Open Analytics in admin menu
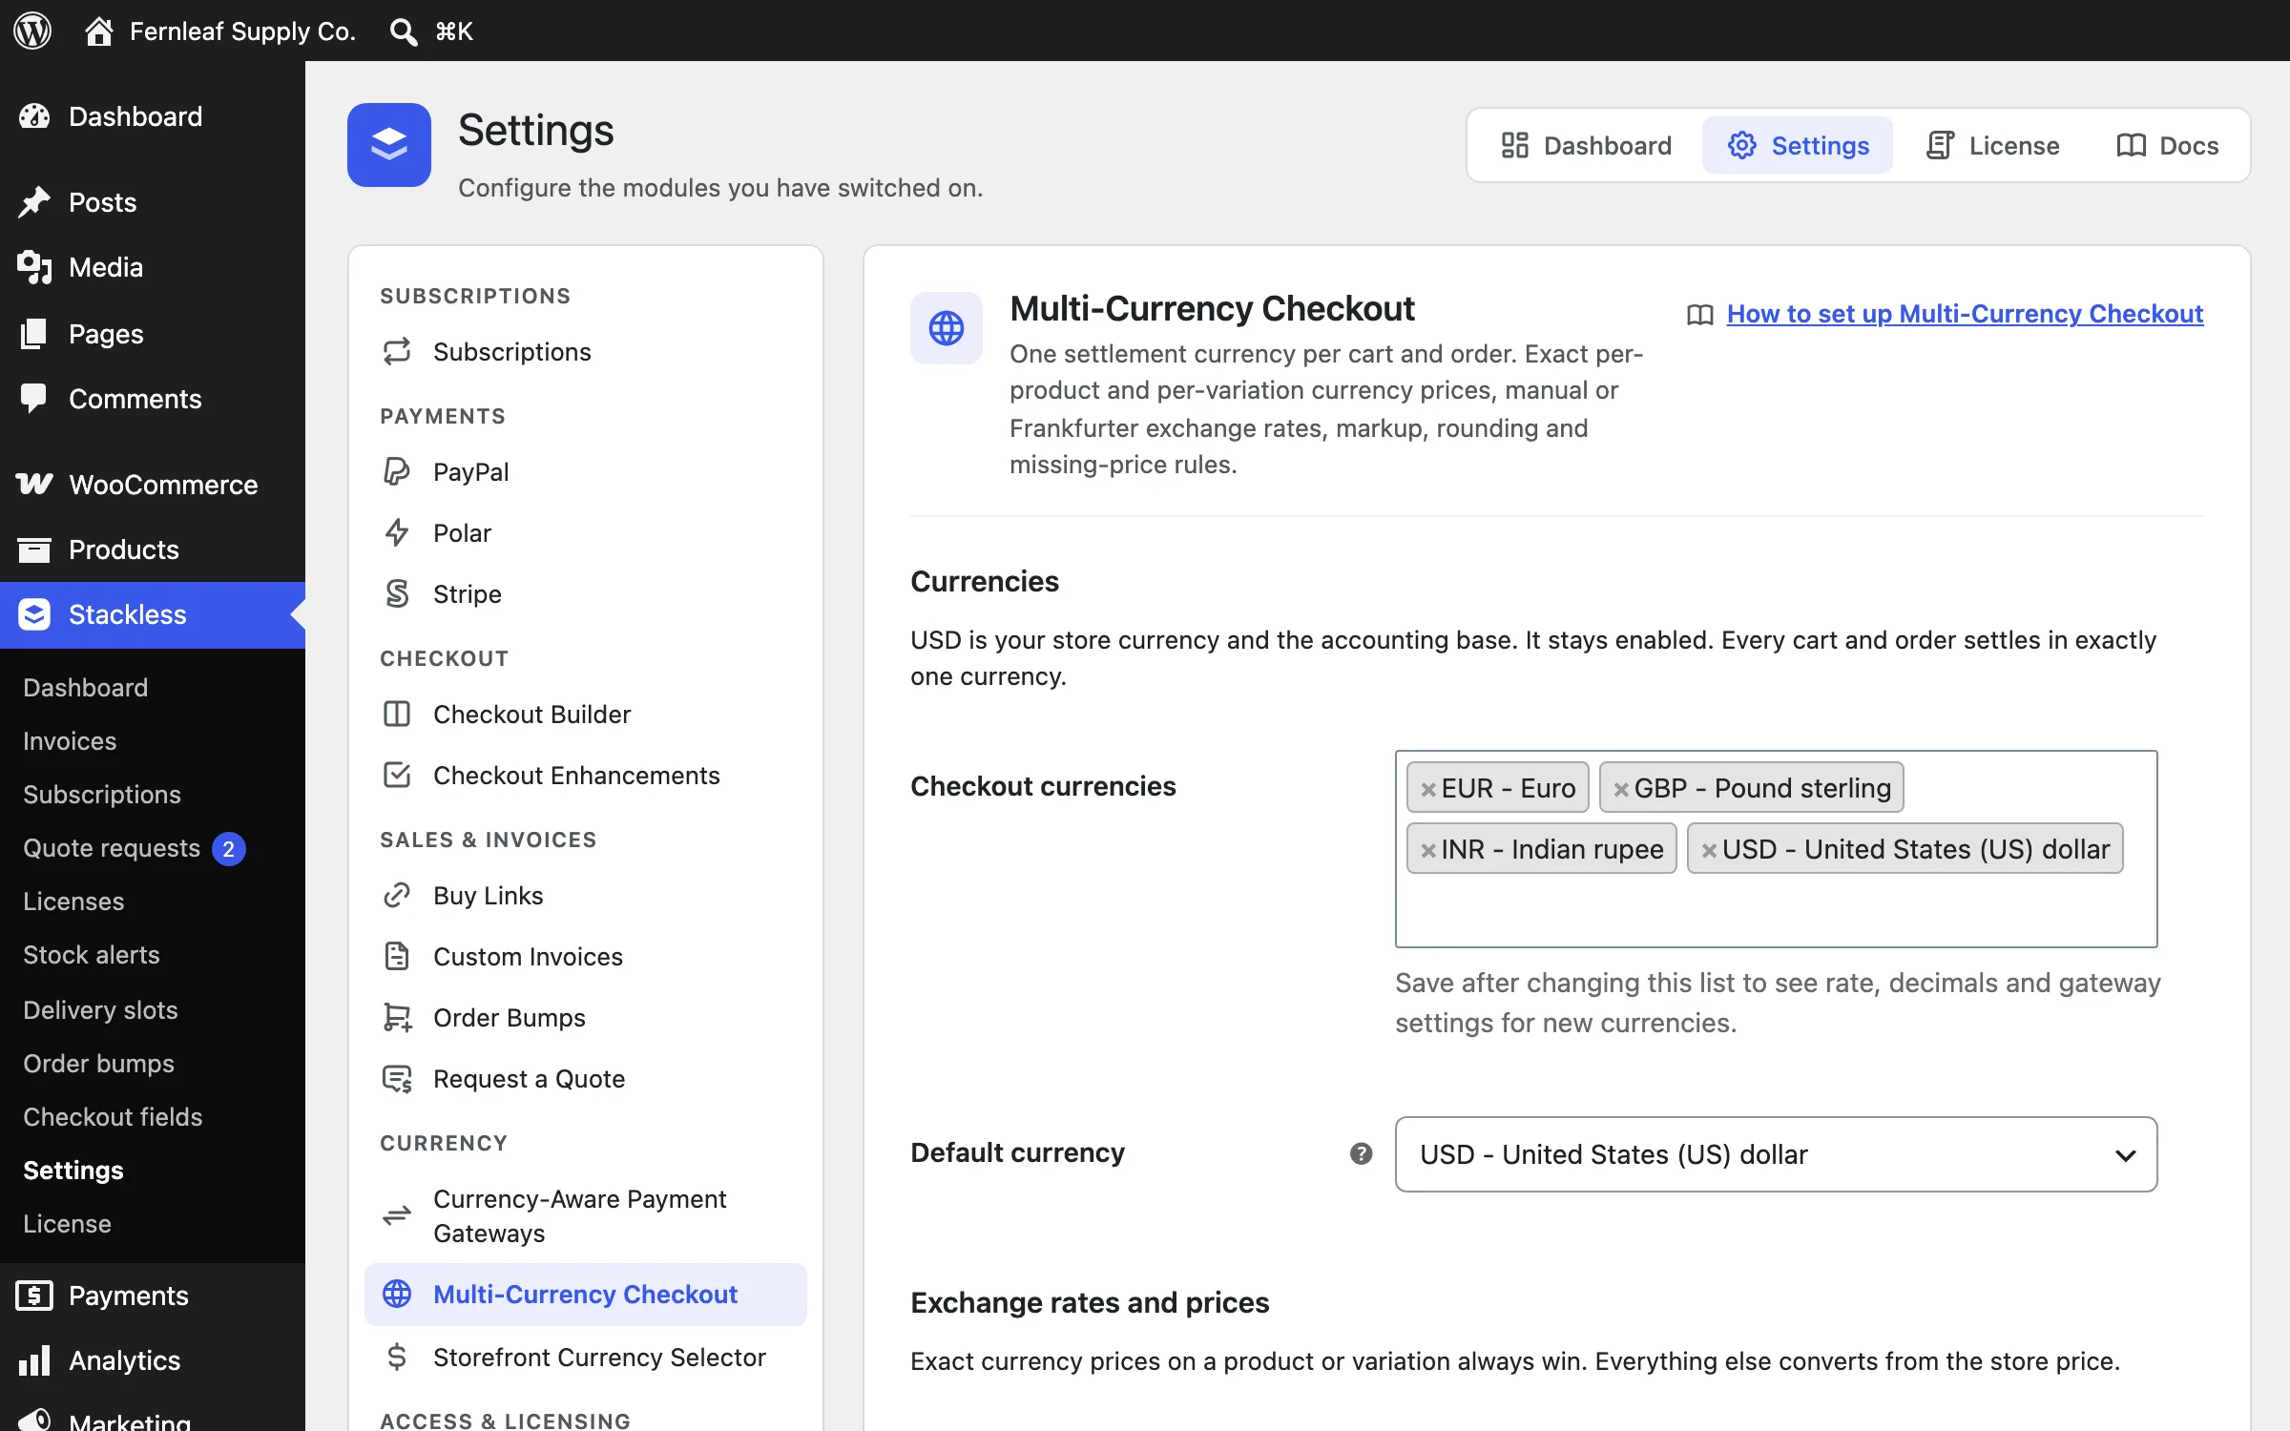The image size is (2290, 1431). click(x=153, y=1360)
